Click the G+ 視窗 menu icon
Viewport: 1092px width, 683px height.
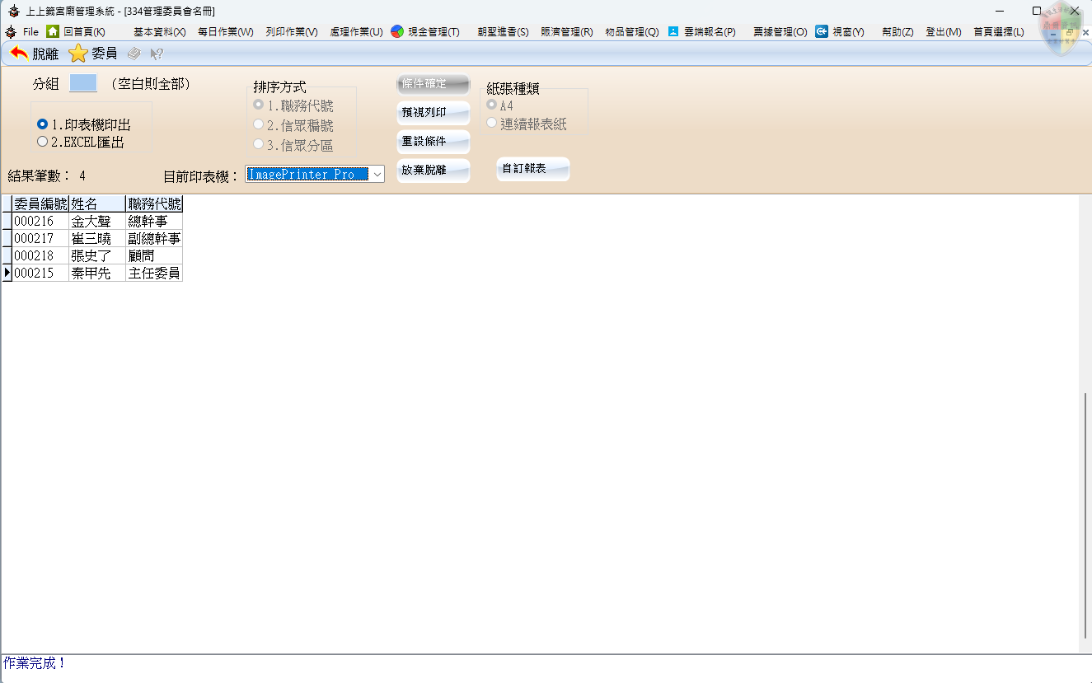click(x=821, y=31)
